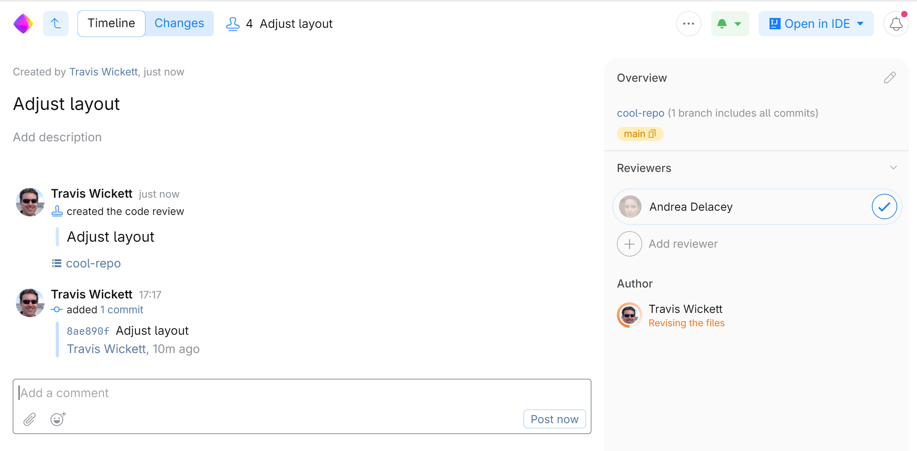This screenshot has width=917, height=451.
Task: Click the JetBrains Space logo
Action: tap(23, 23)
